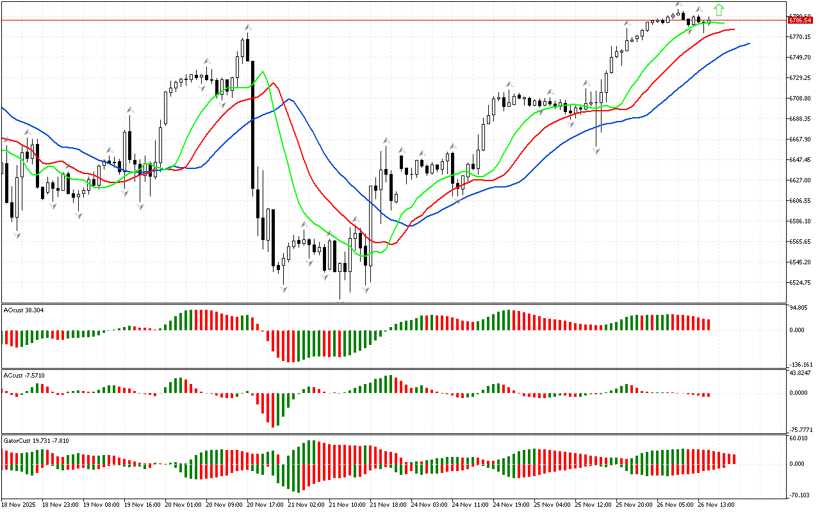Select the up fractal above the chart's highest candle
820x512 pixels.
click(x=679, y=5)
